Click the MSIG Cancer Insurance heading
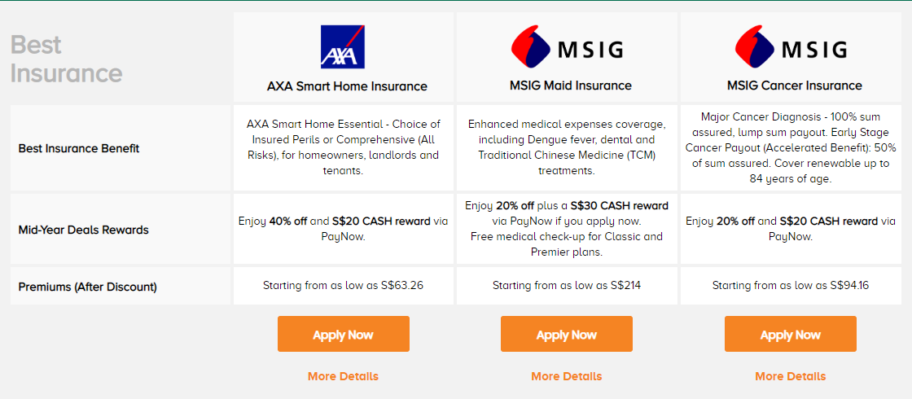The image size is (912, 399). (794, 85)
